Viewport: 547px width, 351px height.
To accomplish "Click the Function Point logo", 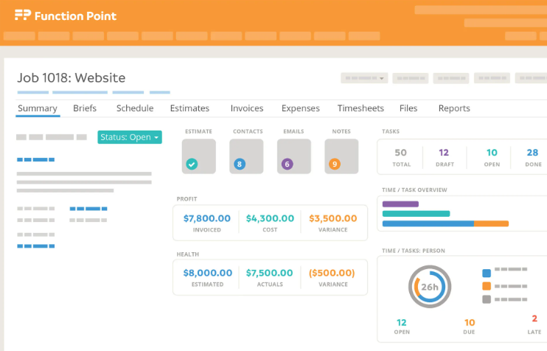I will [65, 15].
